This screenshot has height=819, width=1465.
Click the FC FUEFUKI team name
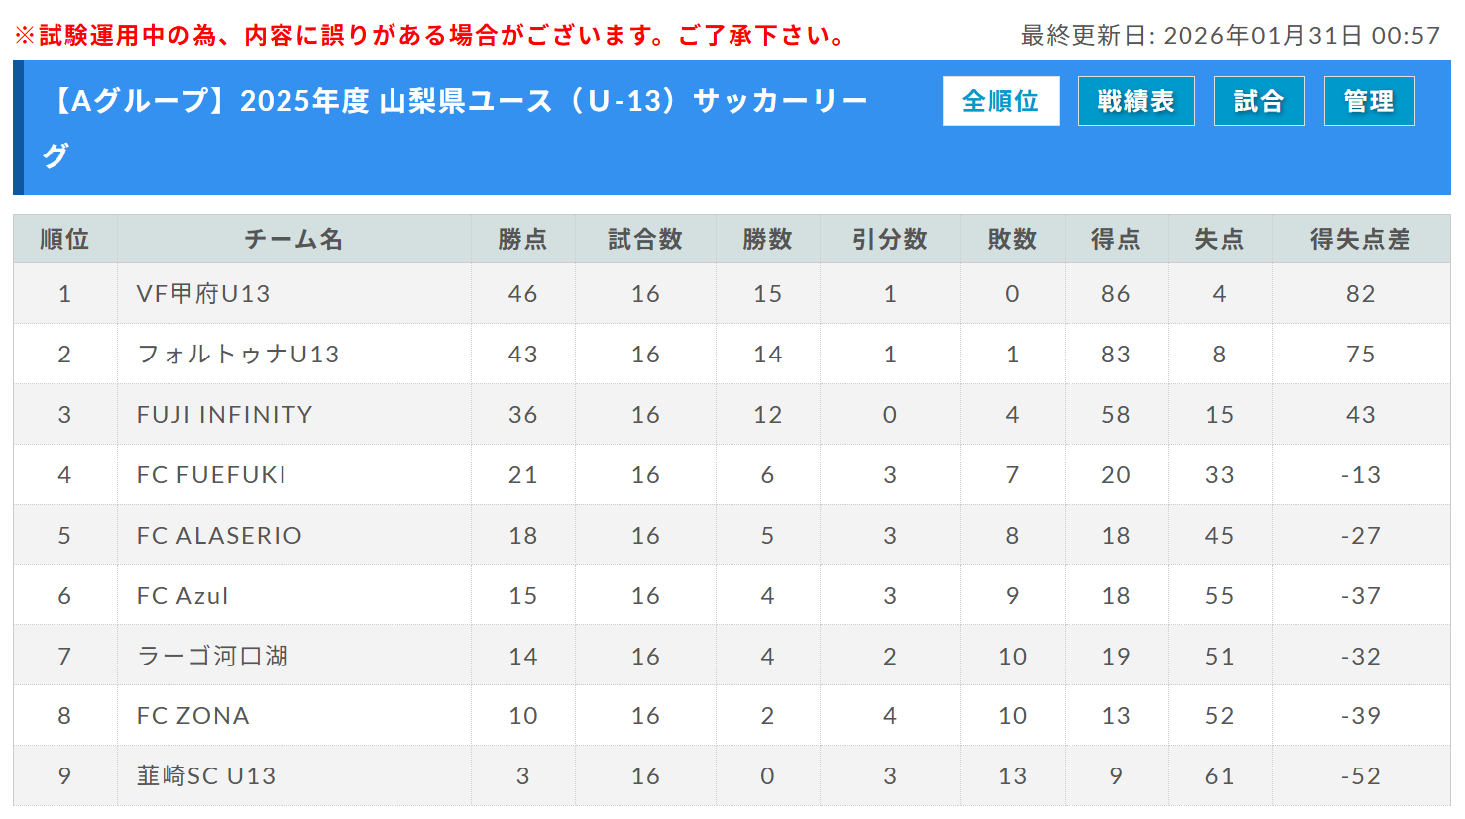pos(211,475)
